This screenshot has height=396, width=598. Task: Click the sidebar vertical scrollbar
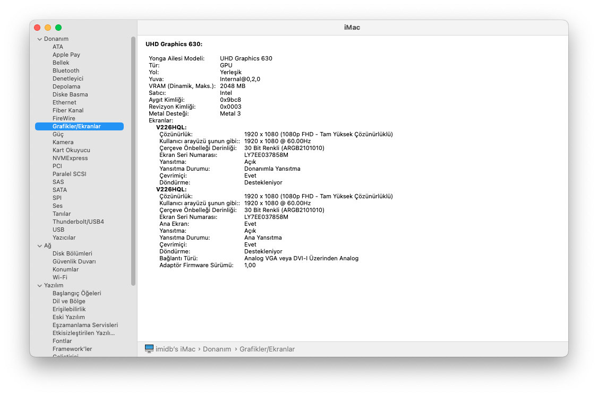[x=133, y=159]
